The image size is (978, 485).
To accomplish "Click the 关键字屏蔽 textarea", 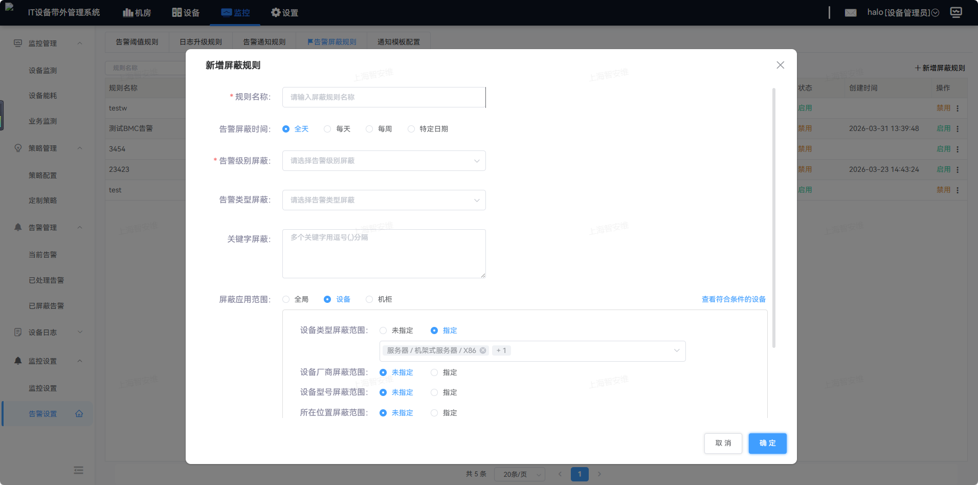I will (384, 254).
